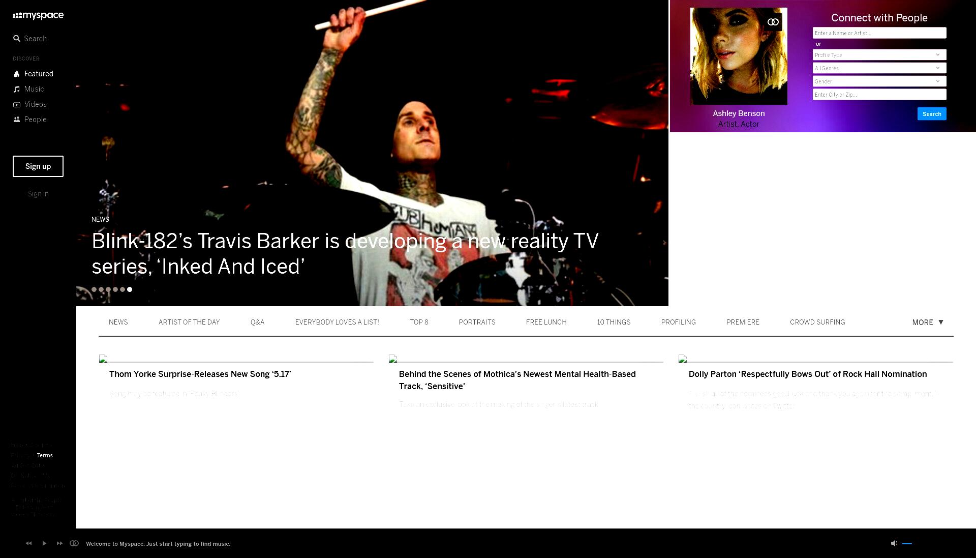Open the EVERYBODY LOVES A LIST! tab
This screenshot has height=558, width=976.
tap(337, 322)
